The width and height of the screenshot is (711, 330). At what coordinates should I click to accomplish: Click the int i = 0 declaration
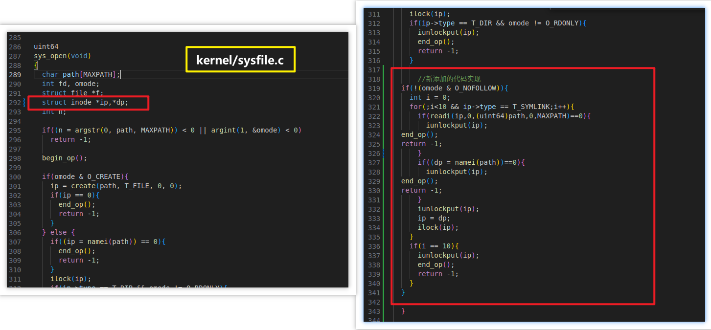click(x=429, y=97)
